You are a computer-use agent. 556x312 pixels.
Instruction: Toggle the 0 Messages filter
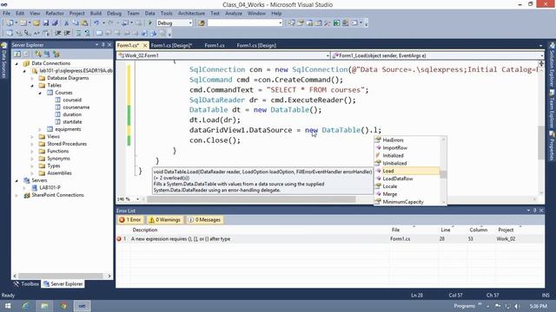point(204,220)
